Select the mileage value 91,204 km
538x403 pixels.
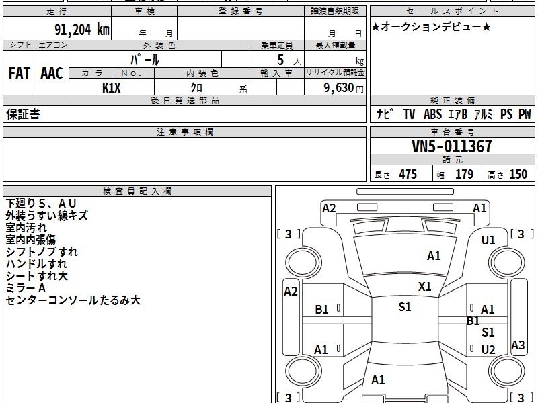click(82, 29)
